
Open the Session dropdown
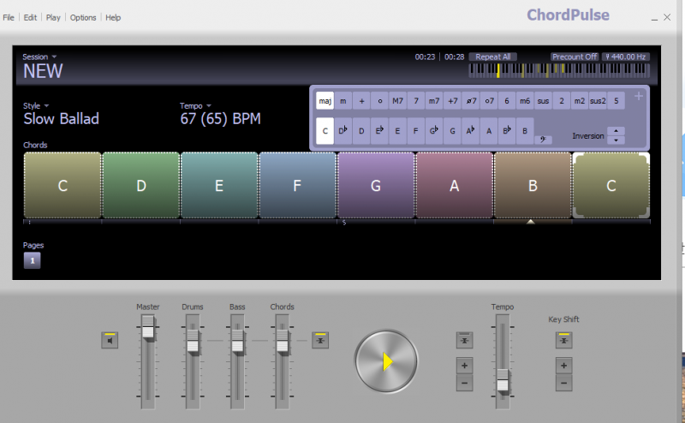(x=39, y=57)
